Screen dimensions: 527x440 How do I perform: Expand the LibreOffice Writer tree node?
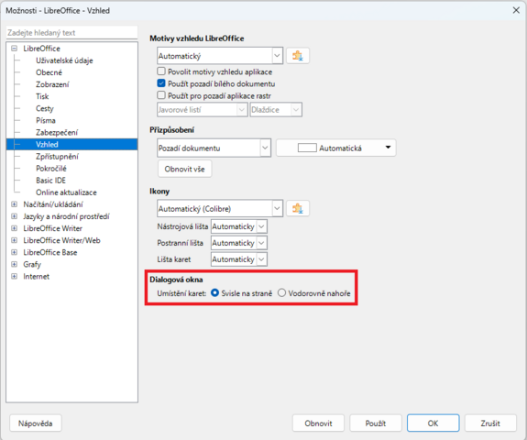click(x=14, y=228)
